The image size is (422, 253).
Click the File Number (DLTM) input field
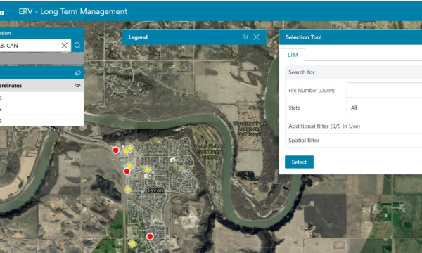(384, 91)
